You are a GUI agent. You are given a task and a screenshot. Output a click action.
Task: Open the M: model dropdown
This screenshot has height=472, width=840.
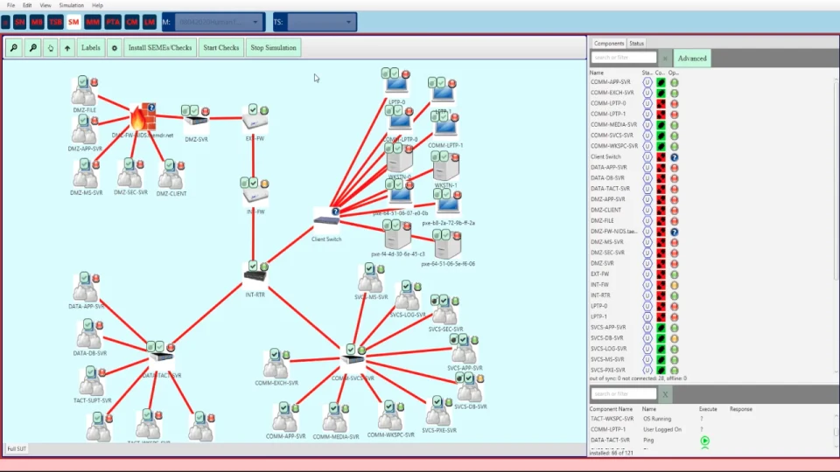(x=219, y=22)
